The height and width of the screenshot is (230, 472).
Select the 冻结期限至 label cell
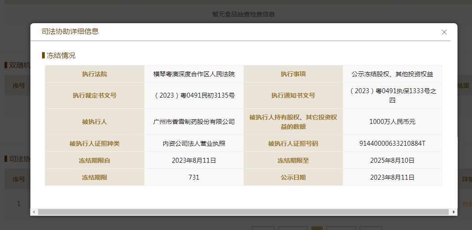(x=293, y=160)
